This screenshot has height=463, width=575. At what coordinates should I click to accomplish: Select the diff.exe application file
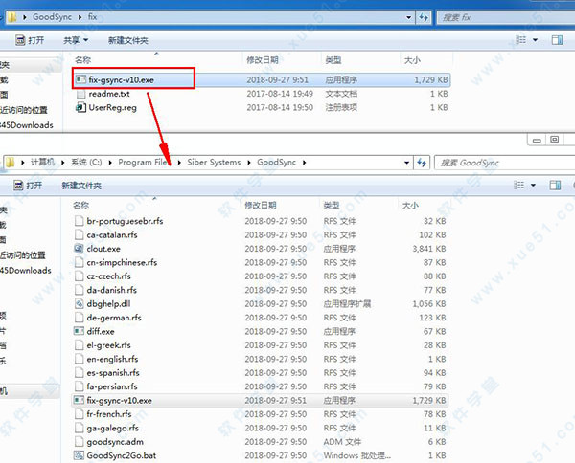[103, 331]
